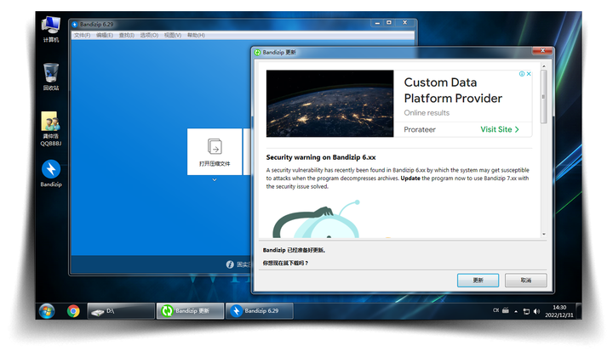Click the scroll-up arrow in update dialog
This screenshot has width=613, height=363.
tap(543, 66)
